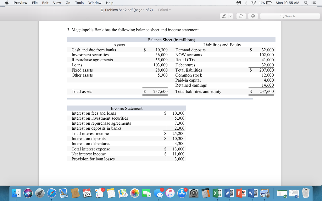Open Calculator from the Dock
The image size is (322, 201).
206,194
